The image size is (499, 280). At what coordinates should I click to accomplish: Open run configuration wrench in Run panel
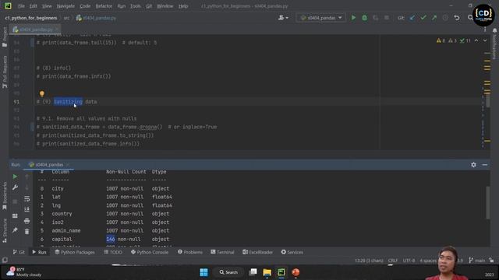coord(15,187)
